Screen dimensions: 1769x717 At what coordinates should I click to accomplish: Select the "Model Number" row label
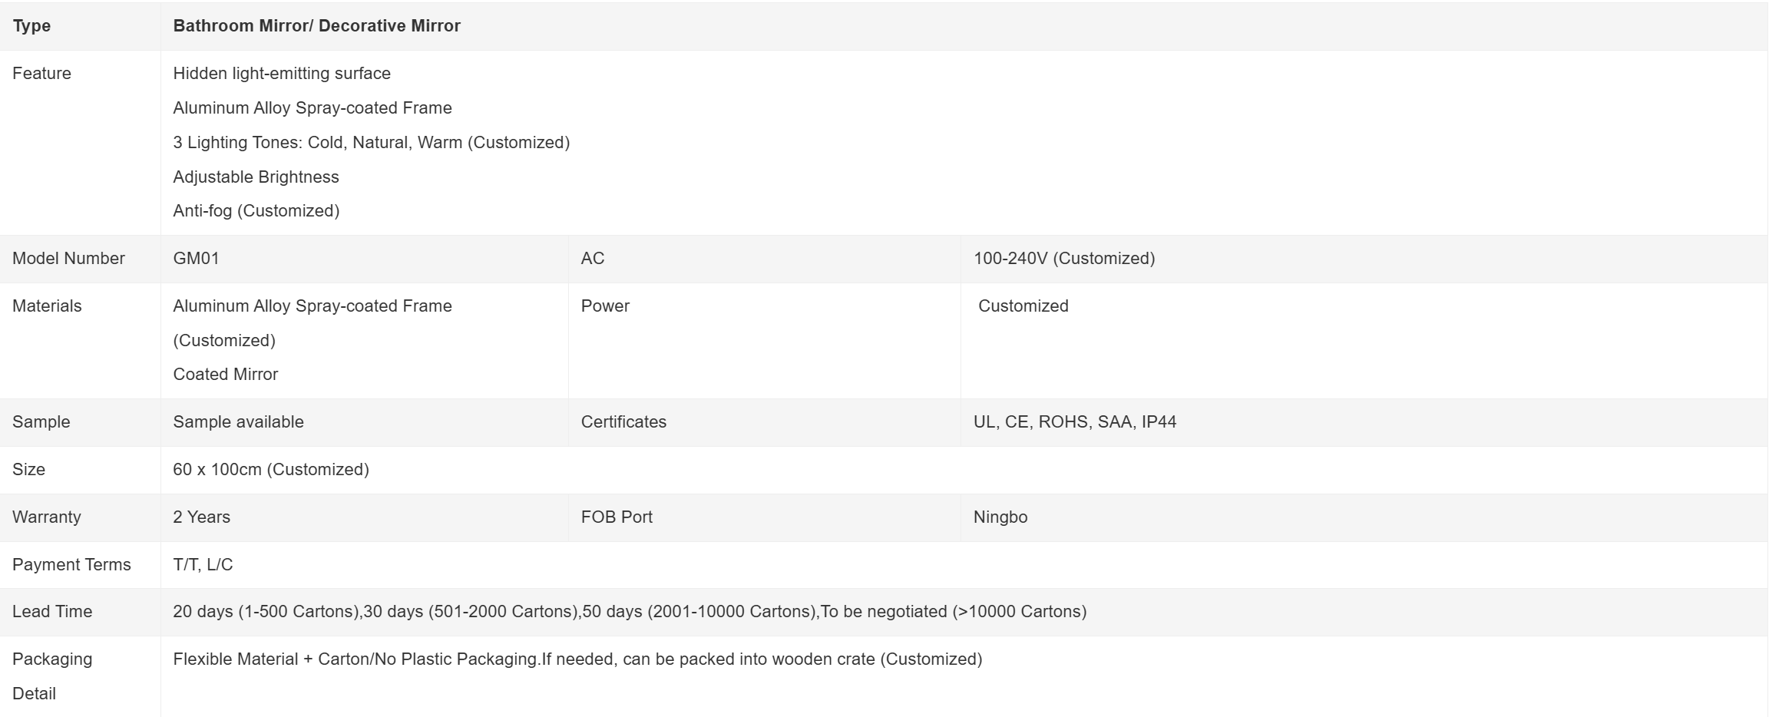68,259
